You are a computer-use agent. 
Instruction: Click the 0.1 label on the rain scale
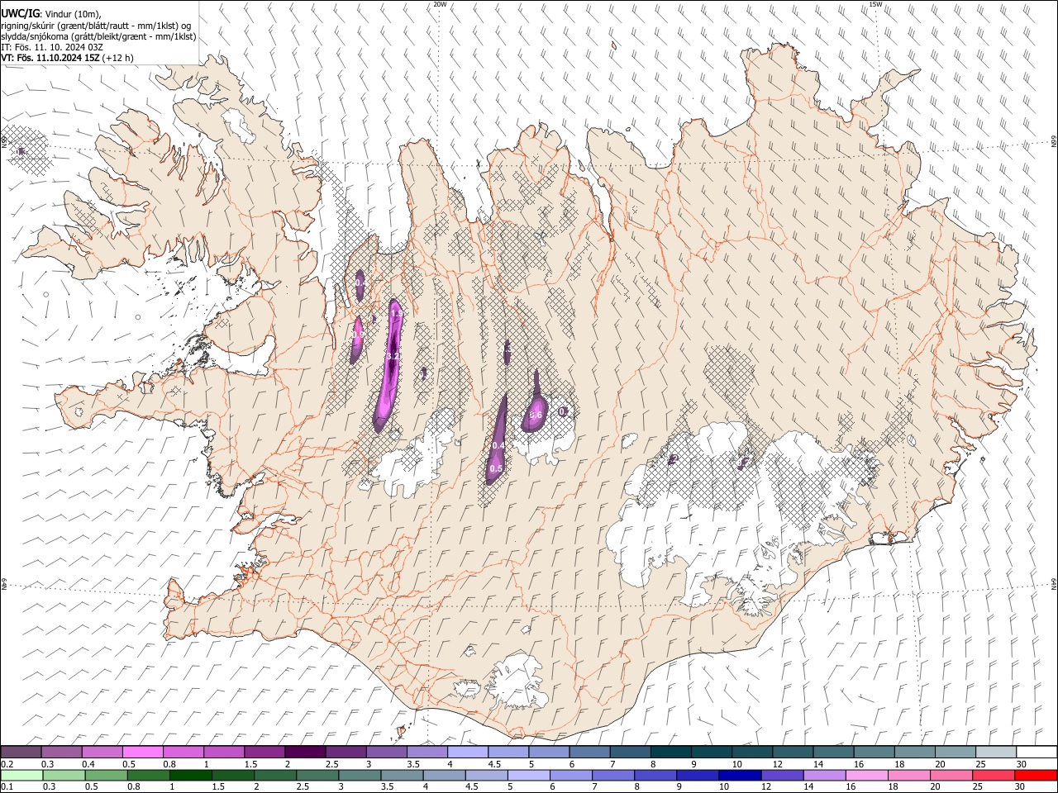[x=7, y=786]
